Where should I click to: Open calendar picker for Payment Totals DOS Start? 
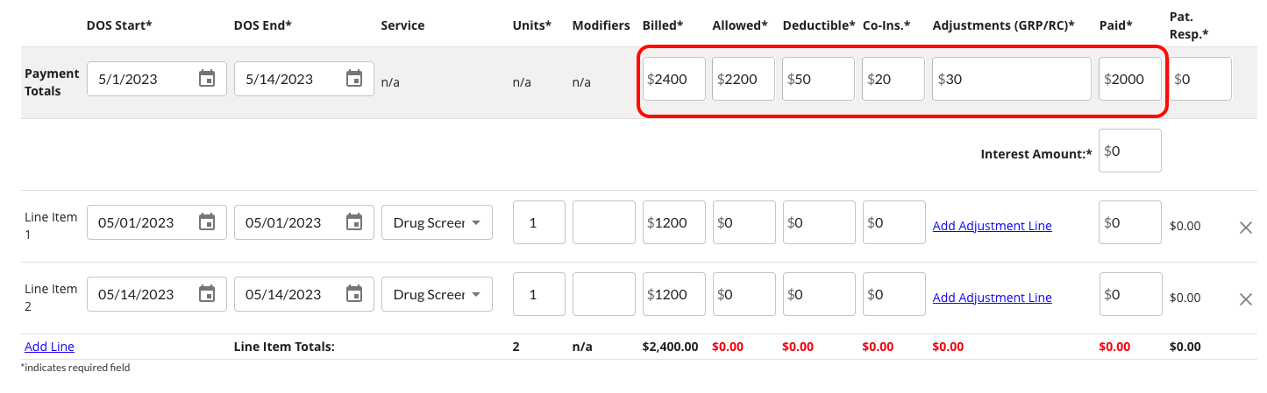tap(207, 79)
